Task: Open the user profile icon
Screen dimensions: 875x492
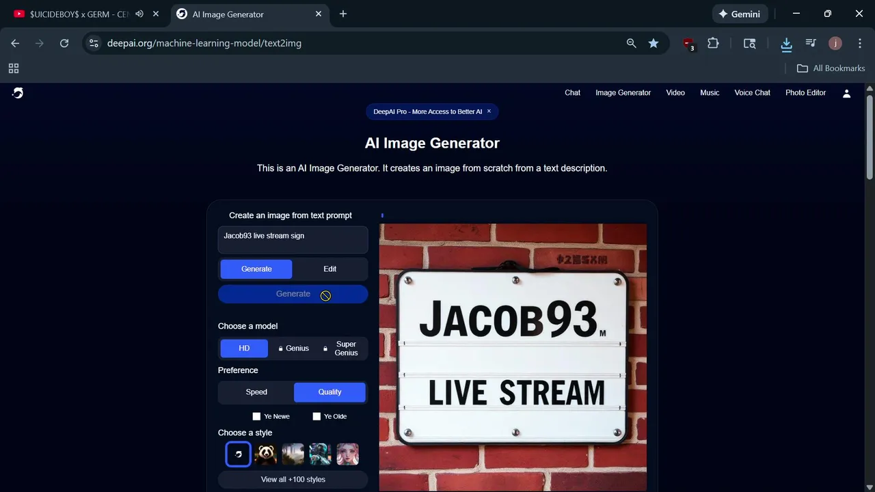Action: point(846,94)
